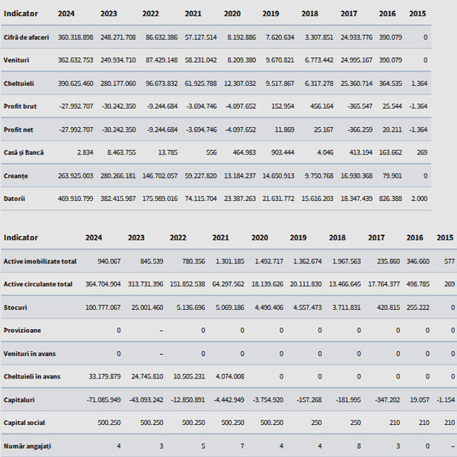
Task: Select the Profit brut row label
Action: (x=20, y=107)
